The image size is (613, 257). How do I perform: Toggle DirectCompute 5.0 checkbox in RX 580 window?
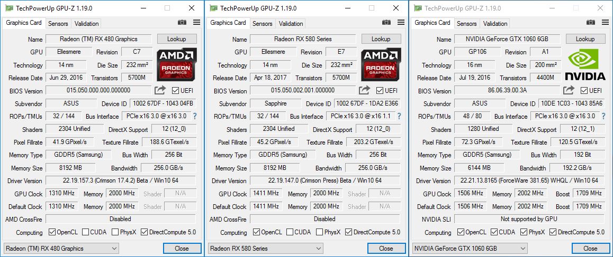coord(349,232)
